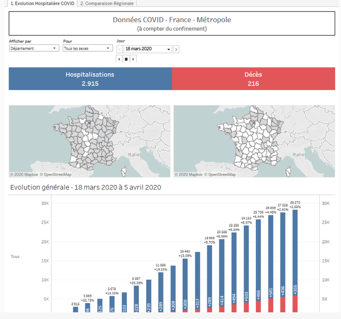
Task: Click the red segment of the +355 bar
Action: coord(295,303)
